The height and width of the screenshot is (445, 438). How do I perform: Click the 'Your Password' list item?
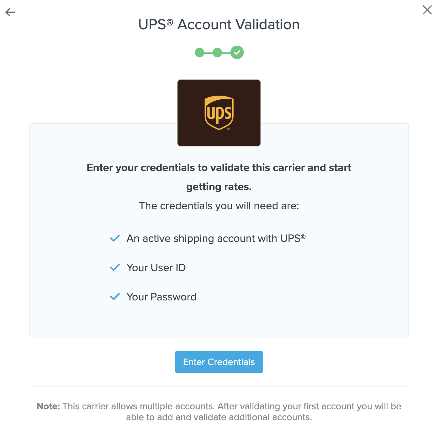(161, 297)
